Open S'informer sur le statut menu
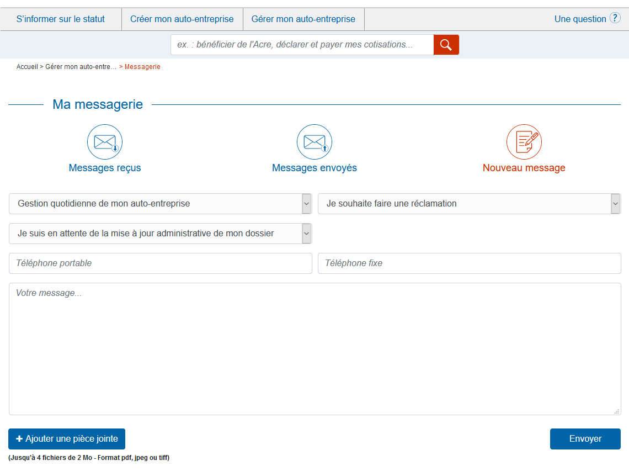Viewport: 629px width, 471px height. tap(61, 19)
